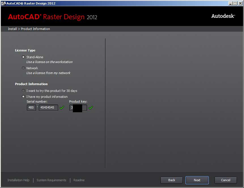Viewport: 244px width, 188px height.
Task: View the System Requirements link
Action: coord(51,180)
